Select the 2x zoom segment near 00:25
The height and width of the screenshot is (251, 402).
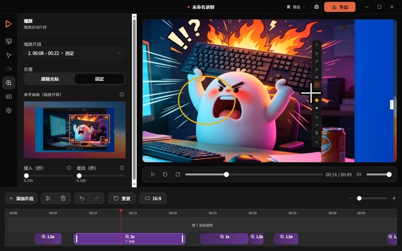coord(224,238)
